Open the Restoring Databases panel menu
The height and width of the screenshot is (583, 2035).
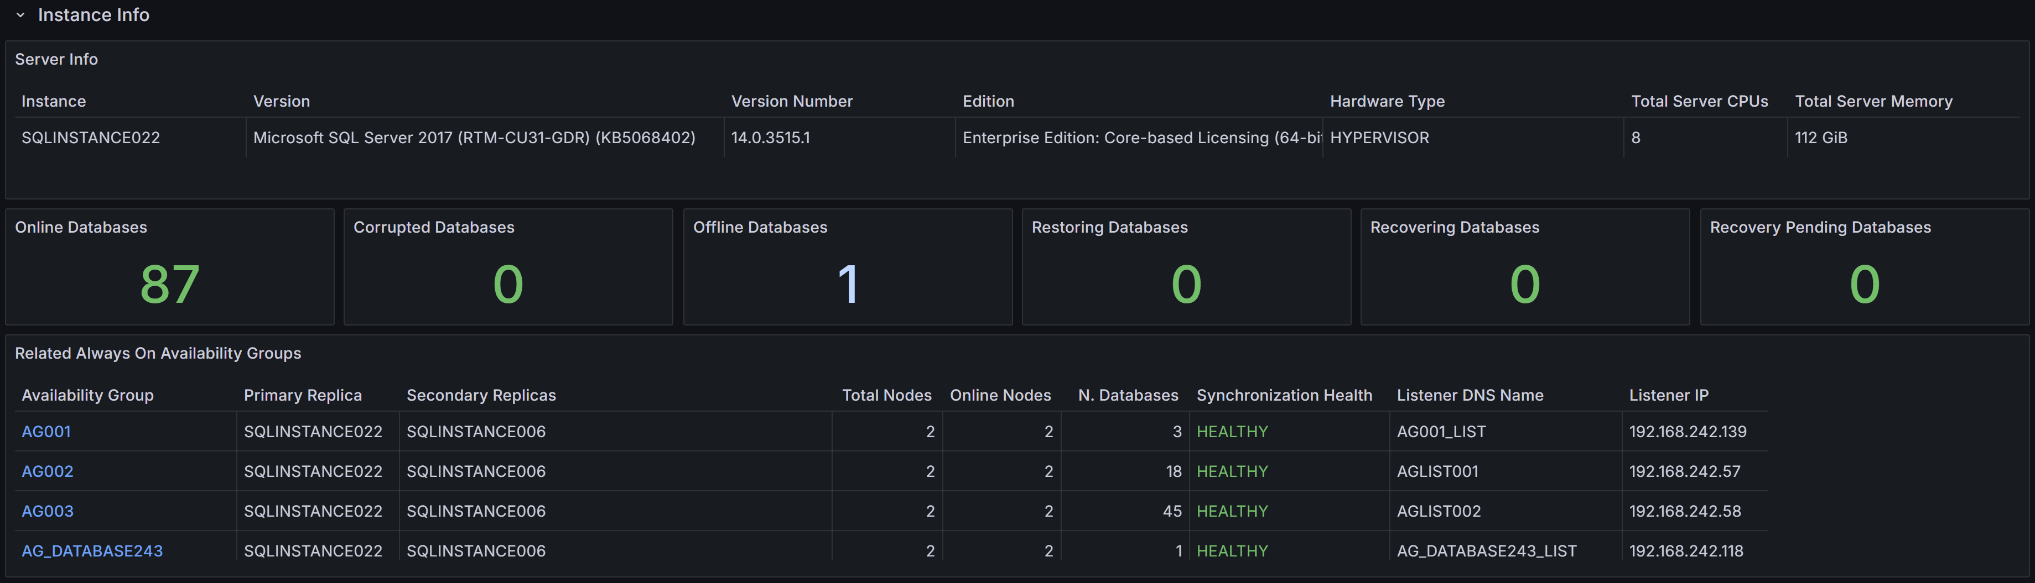tap(1109, 227)
